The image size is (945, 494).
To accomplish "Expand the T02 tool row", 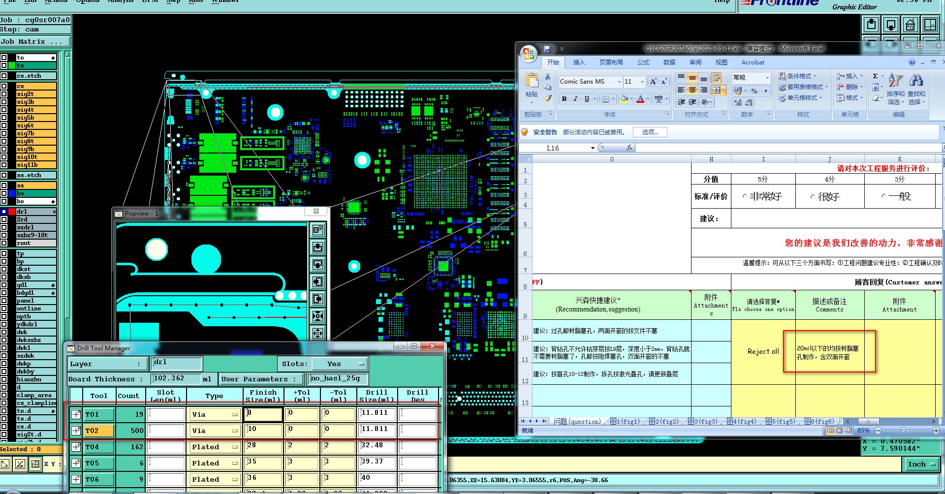I will coord(76,431).
